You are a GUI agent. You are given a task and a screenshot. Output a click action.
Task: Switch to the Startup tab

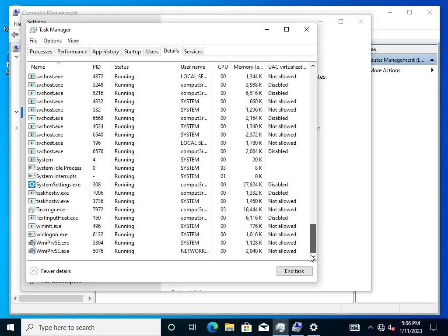point(132,52)
